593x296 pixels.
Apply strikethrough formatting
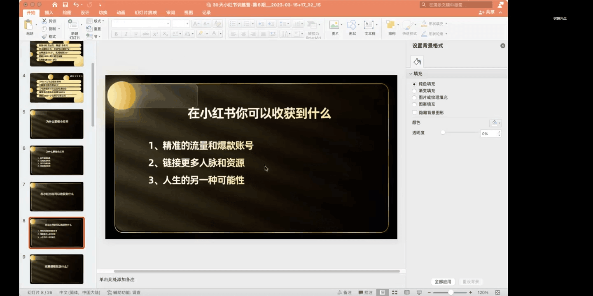(145, 34)
